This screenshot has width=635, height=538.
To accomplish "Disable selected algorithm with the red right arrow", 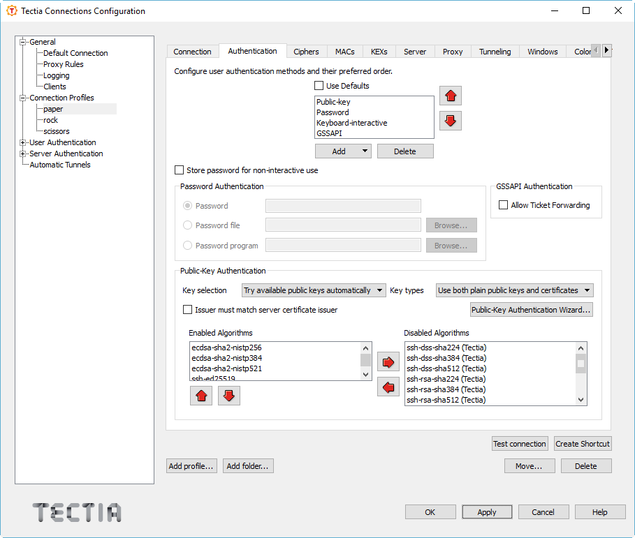I will click(388, 361).
